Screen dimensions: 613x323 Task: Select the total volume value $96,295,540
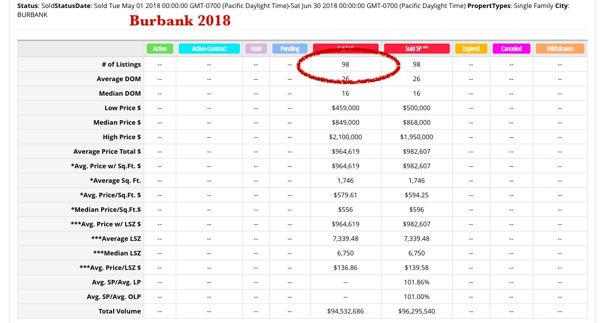417,311
